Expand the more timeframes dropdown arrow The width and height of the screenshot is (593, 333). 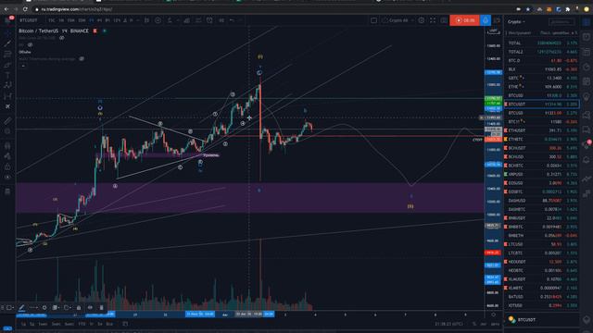tap(138, 20)
